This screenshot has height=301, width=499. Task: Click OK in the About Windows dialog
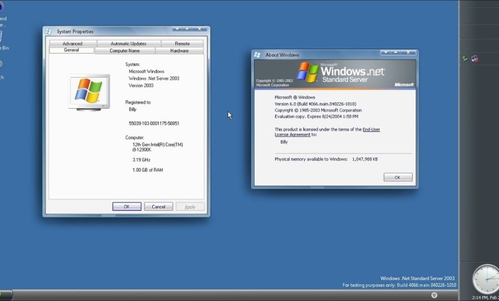coord(398,177)
